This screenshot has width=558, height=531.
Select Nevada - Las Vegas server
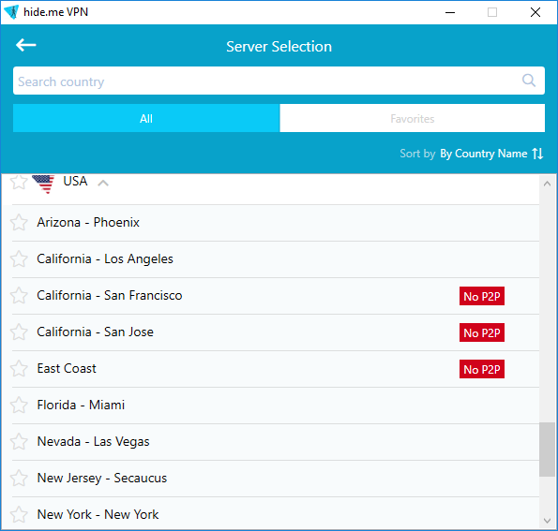click(276, 442)
